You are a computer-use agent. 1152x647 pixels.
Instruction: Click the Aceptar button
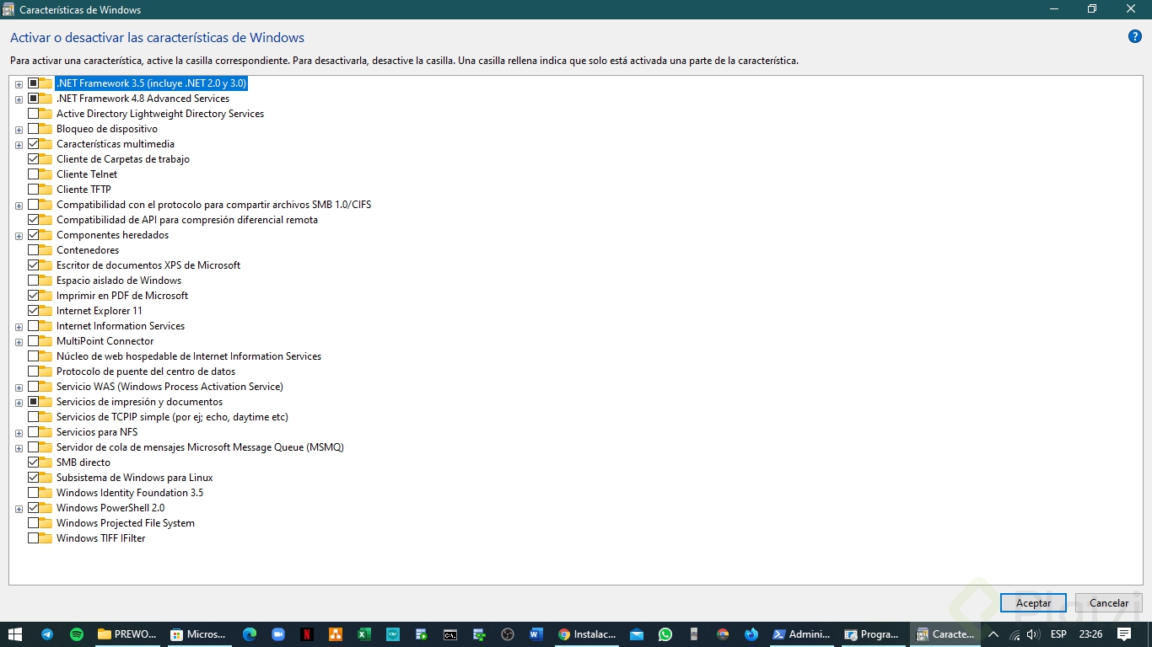point(1033,603)
